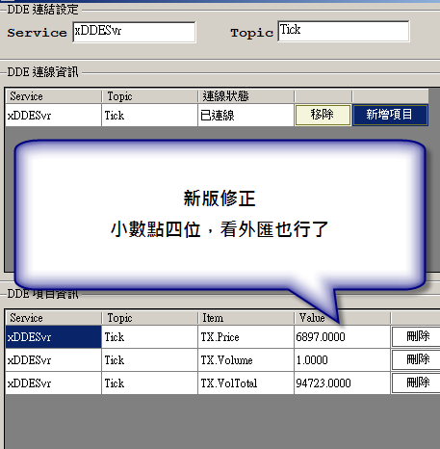Select the TX.Volume item cell

coord(246,360)
